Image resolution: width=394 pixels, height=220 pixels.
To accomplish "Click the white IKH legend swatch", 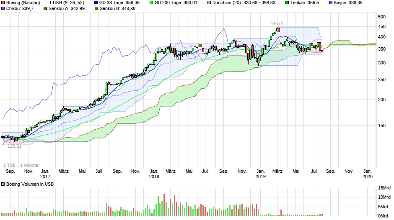I will pyautogui.click(x=52, y=3).
